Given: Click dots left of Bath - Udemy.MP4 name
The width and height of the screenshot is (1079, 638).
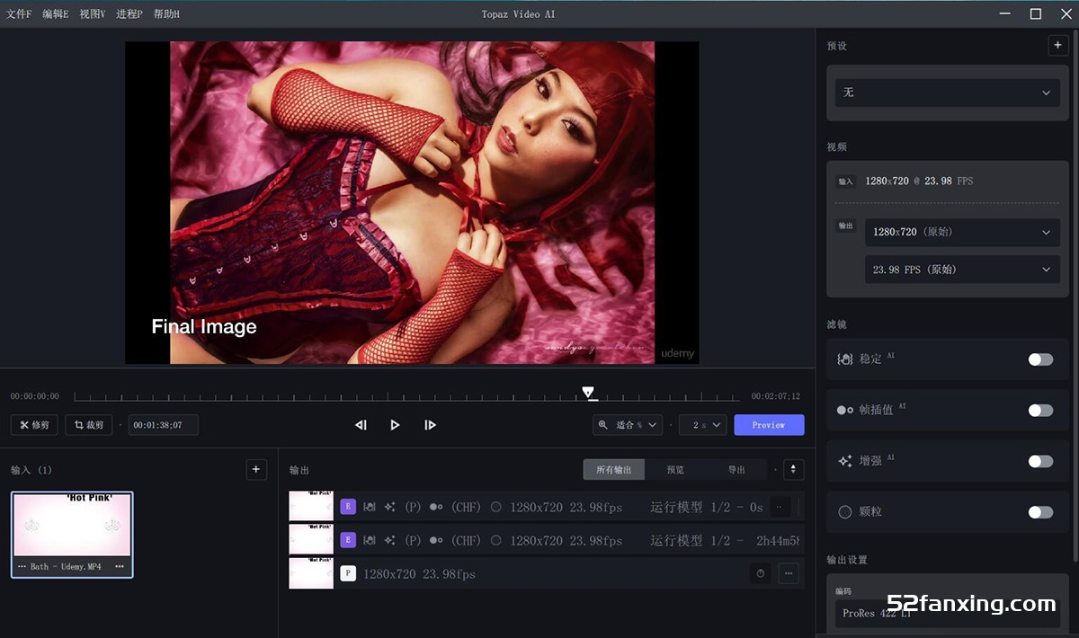Looking at the screenshot, I should coord(22,567).
